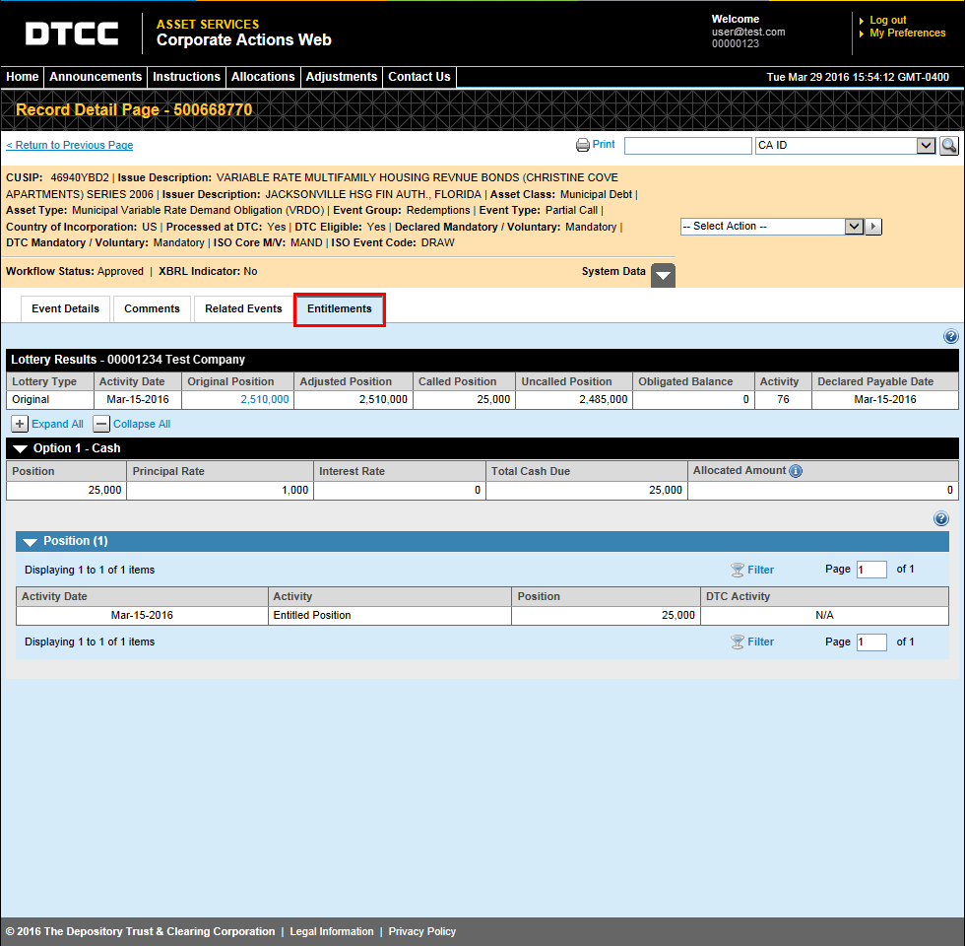The width and height of the screenshot is (965, 946).
Task: Click the Return to Previous Page link
Action: pyautogui.click(x=69, y=145)
